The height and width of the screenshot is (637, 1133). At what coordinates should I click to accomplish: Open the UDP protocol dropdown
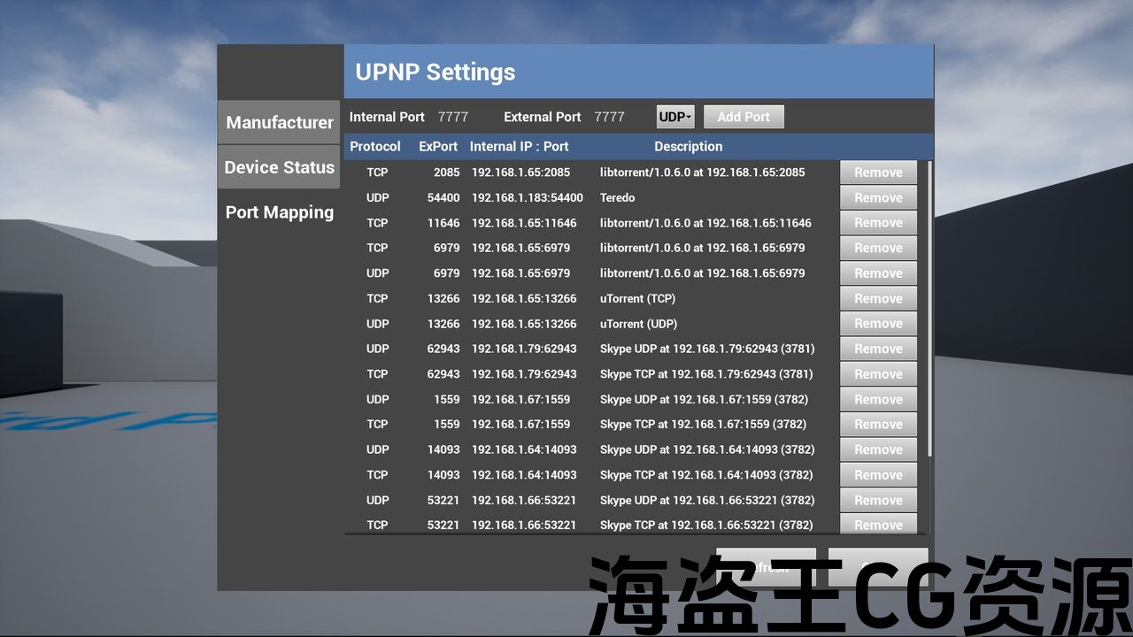pyautogui.click(x=675, y=117)
